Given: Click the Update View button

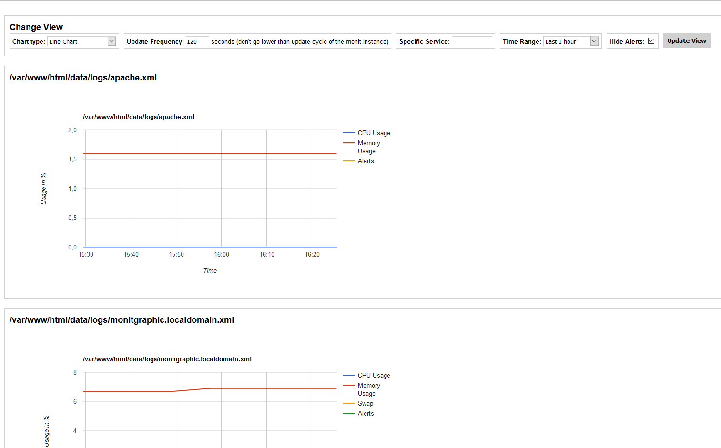Looking at the screenshot, I should (686, 41).
